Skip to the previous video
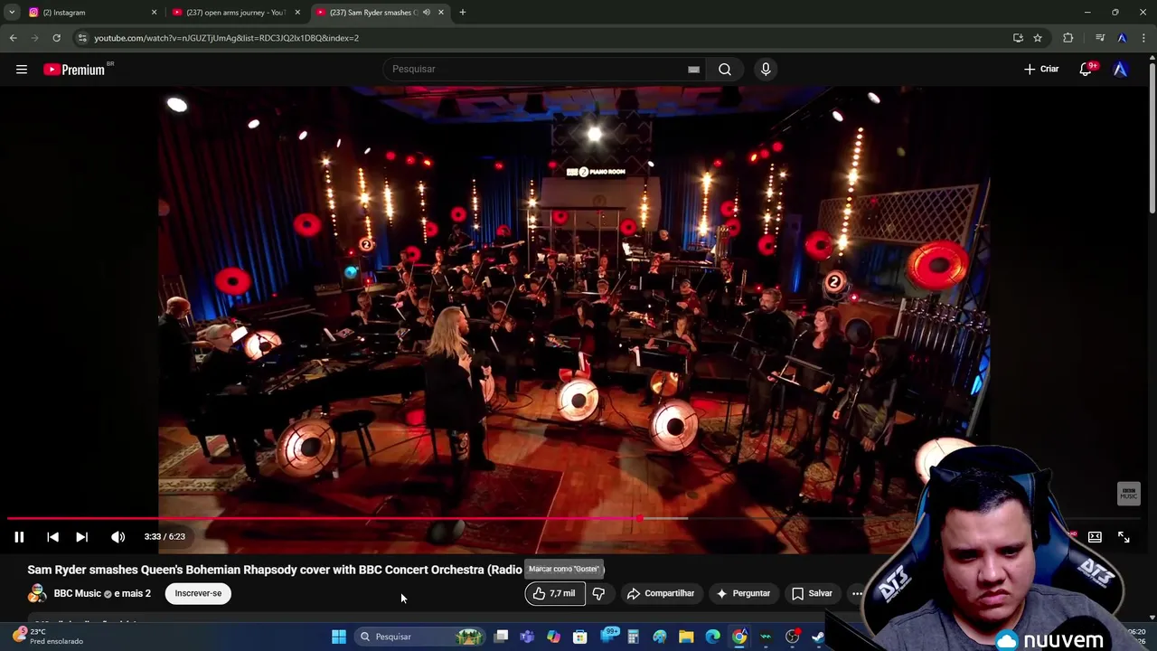The width and height of the screenshot is (1157, 651). pyautogui.click(x=52, y=537)
